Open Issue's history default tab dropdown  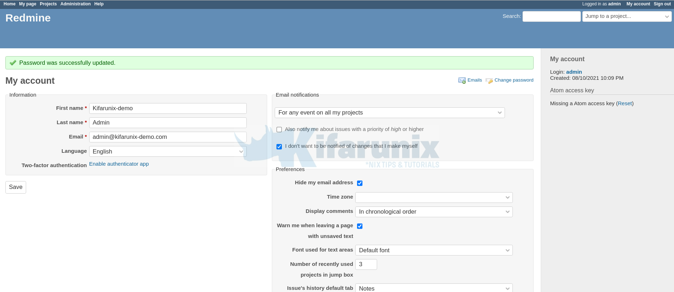pyautogui.click(x=434, y=288)
